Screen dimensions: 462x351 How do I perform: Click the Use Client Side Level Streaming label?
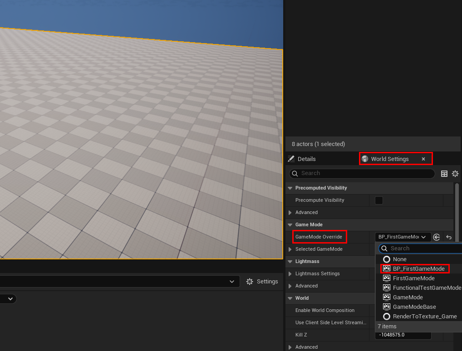click(x=330, y=323)
